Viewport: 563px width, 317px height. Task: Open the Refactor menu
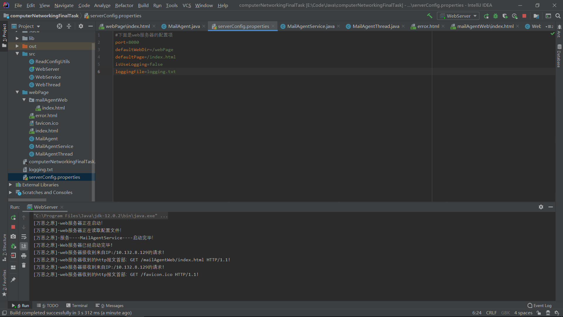[x=124, y=5]
